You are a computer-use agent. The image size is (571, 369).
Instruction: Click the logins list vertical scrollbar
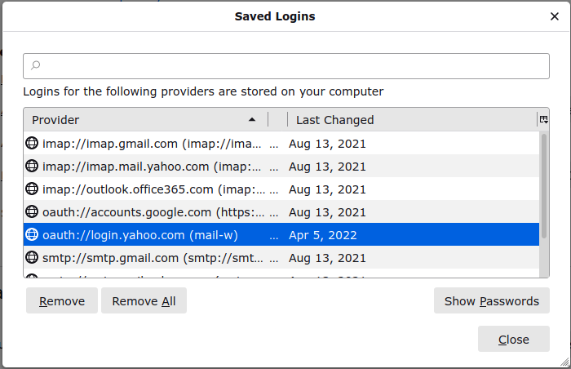click(x=544, y=204)
